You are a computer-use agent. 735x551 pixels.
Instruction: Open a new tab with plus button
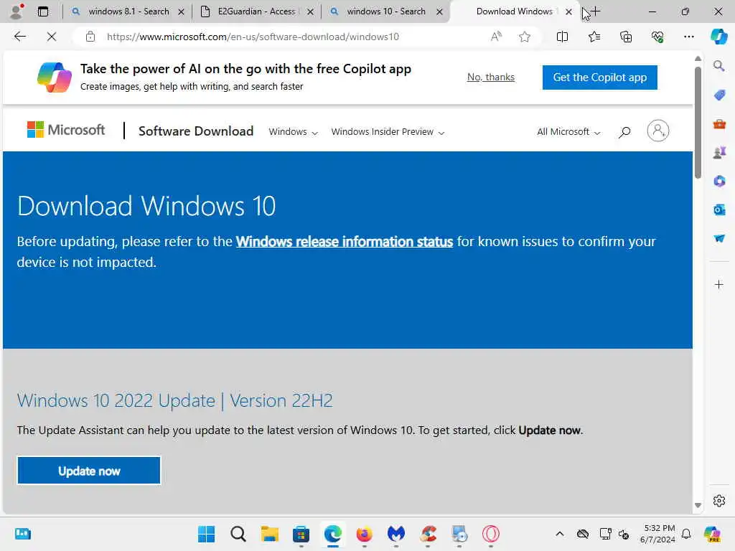point(595,11)
